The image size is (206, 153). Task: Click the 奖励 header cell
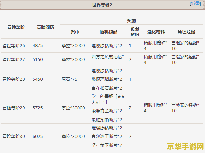(x=131, y=21)
